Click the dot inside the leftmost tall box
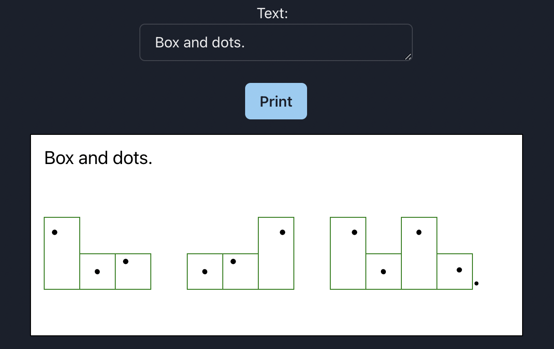 (55, 232)
